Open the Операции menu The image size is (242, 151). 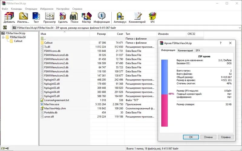[31, 9]
